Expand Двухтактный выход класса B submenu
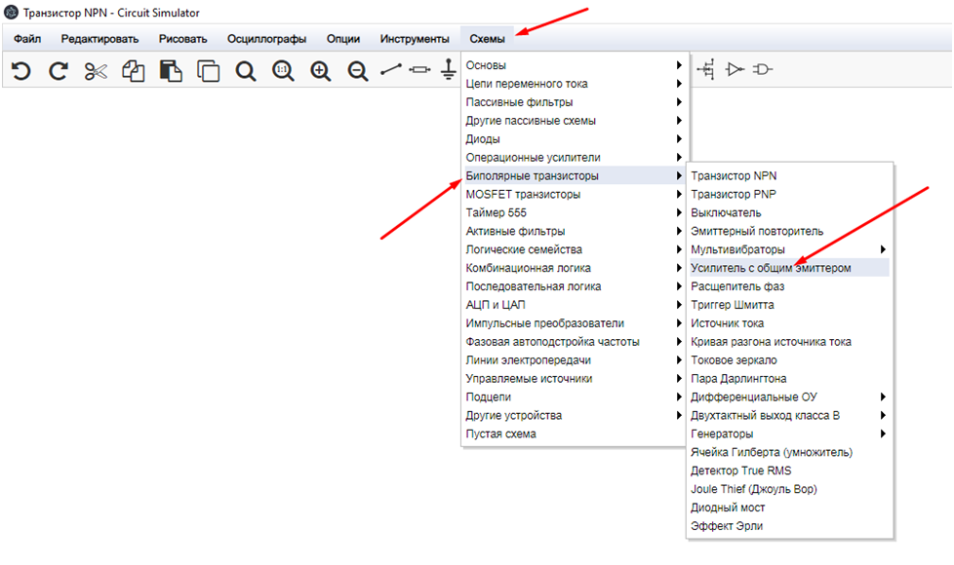Screen dimensions: 954x565 [789, 416]
